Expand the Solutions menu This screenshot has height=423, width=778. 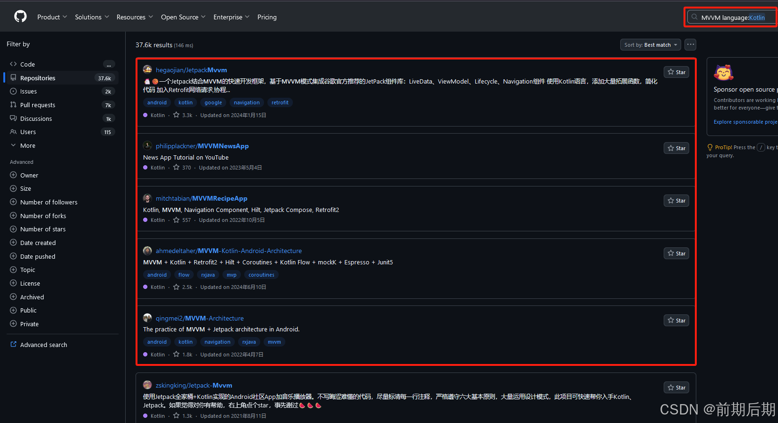pos(92,17)
